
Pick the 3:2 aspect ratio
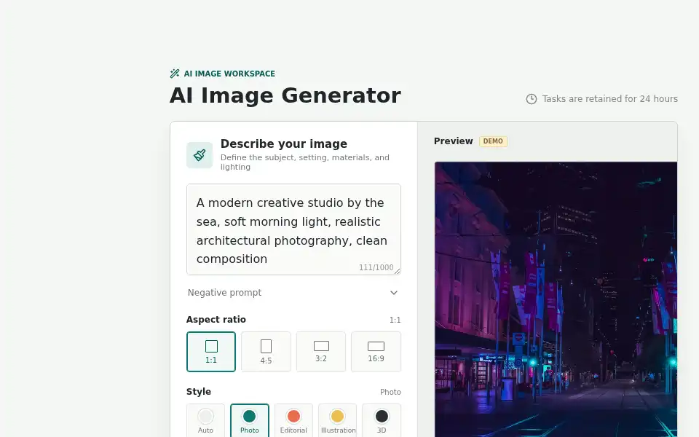tap(321, 352)
